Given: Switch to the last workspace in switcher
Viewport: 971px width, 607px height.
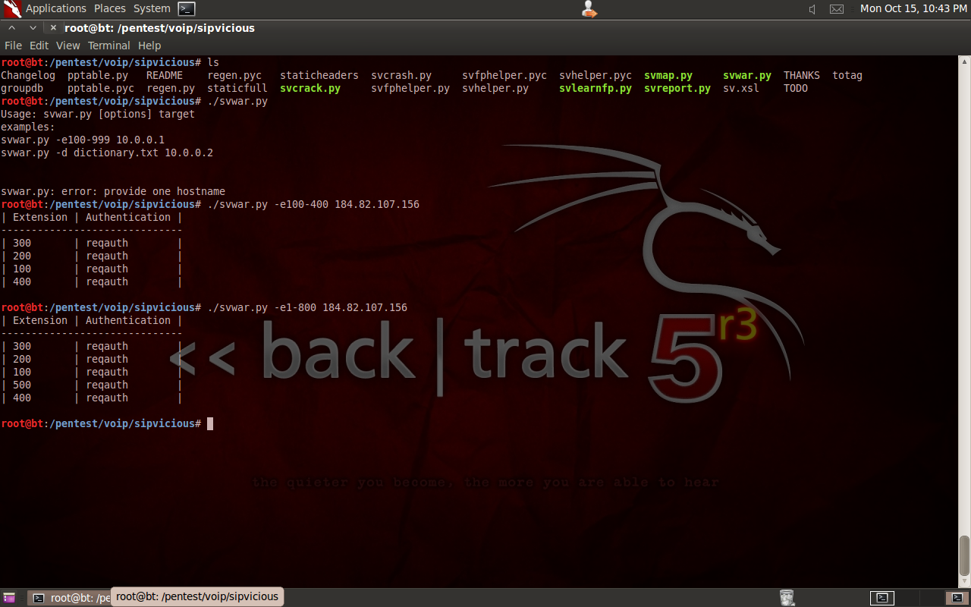Looking at the screenshot, I should coord(957,598).
